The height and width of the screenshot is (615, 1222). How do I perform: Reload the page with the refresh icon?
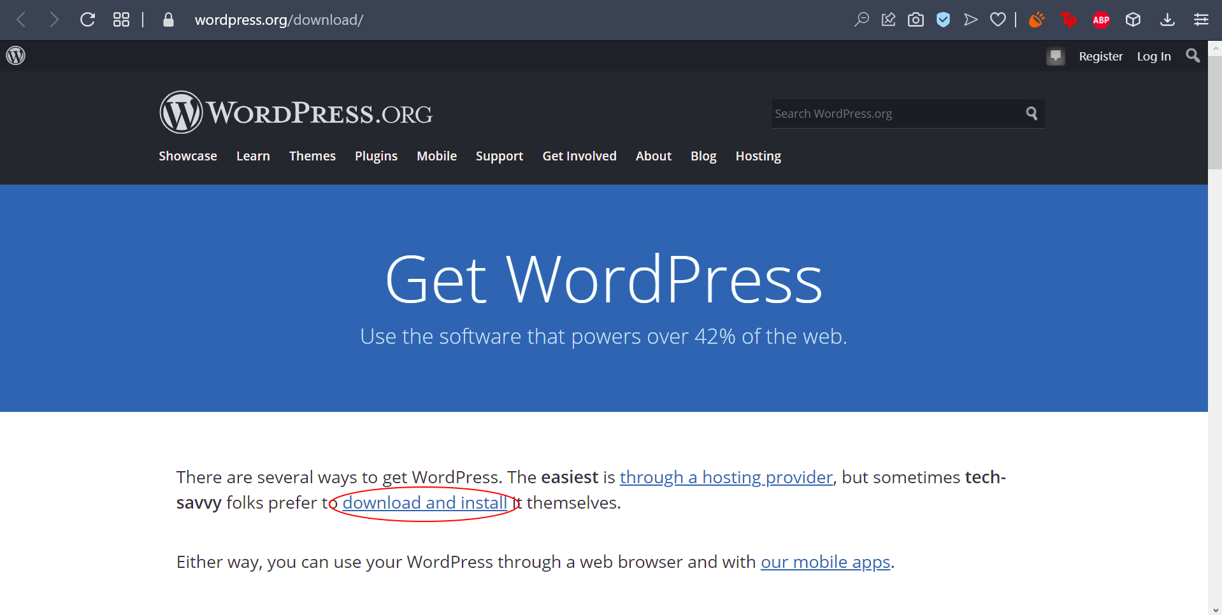coord(87,20)
